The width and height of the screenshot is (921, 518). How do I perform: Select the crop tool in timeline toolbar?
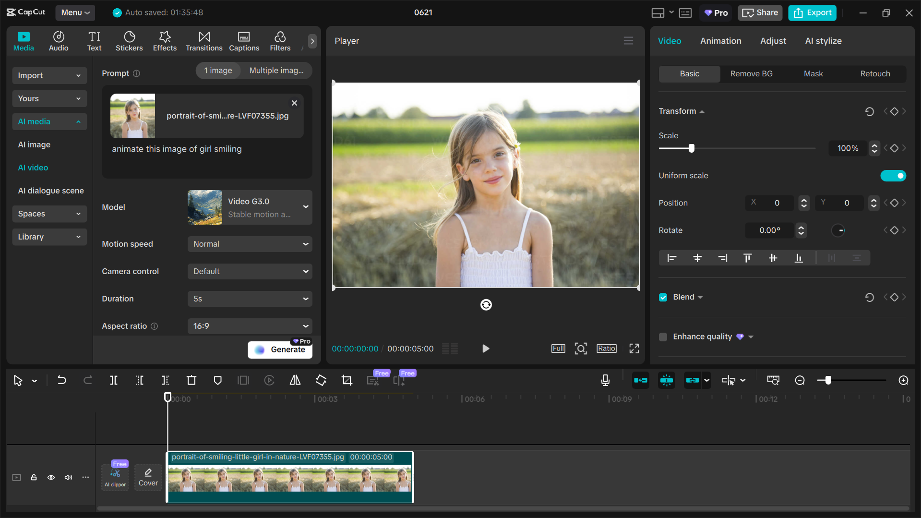tap(347, 381)
